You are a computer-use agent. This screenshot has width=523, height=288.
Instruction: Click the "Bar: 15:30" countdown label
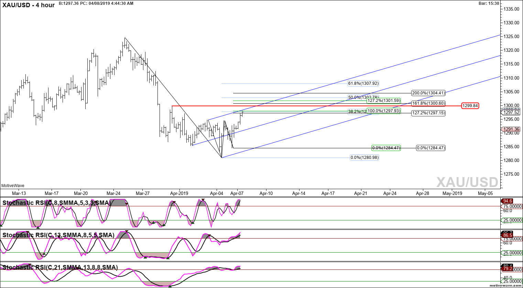[489, 3]
